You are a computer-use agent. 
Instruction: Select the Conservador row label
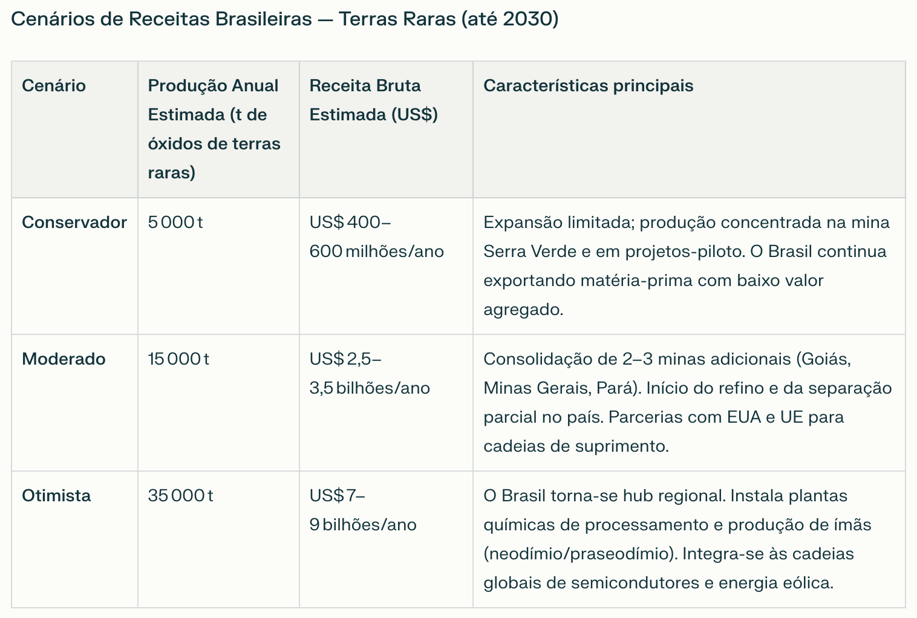(x=74, y=223)
